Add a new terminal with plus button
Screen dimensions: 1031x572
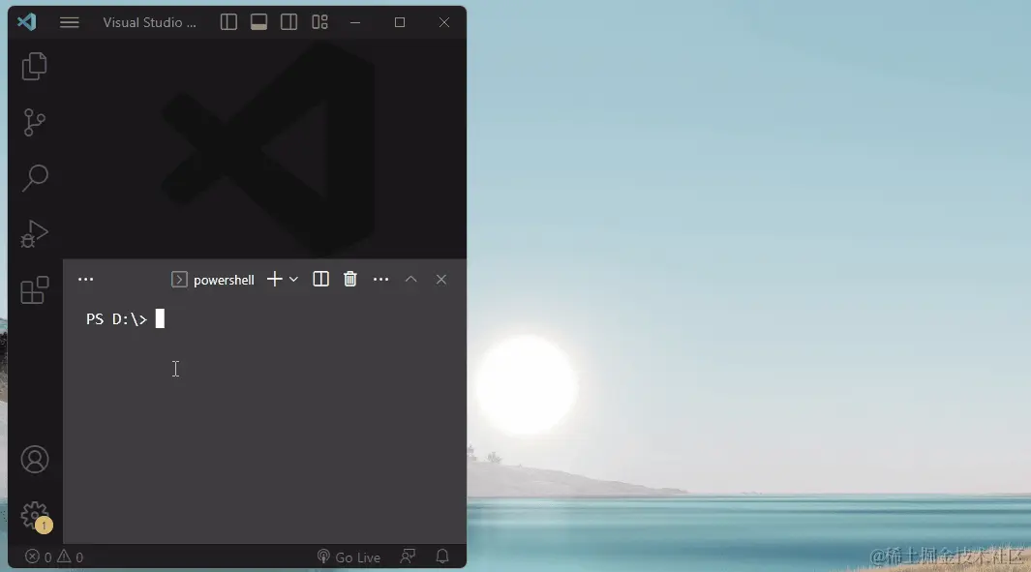tap(275, 280)
